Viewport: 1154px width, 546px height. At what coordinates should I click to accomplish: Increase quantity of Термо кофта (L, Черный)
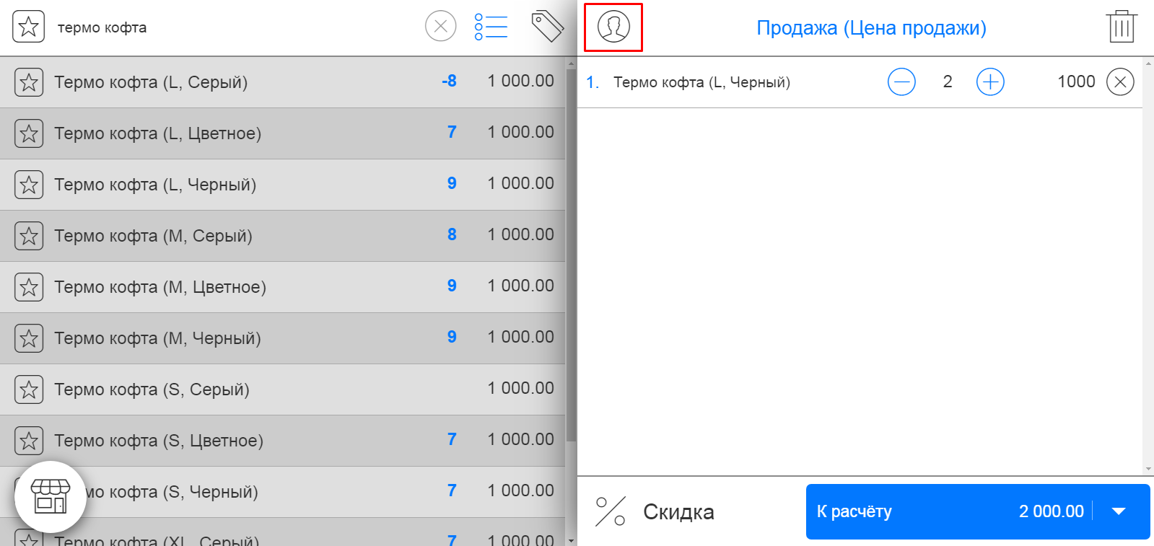pos(990,82)
